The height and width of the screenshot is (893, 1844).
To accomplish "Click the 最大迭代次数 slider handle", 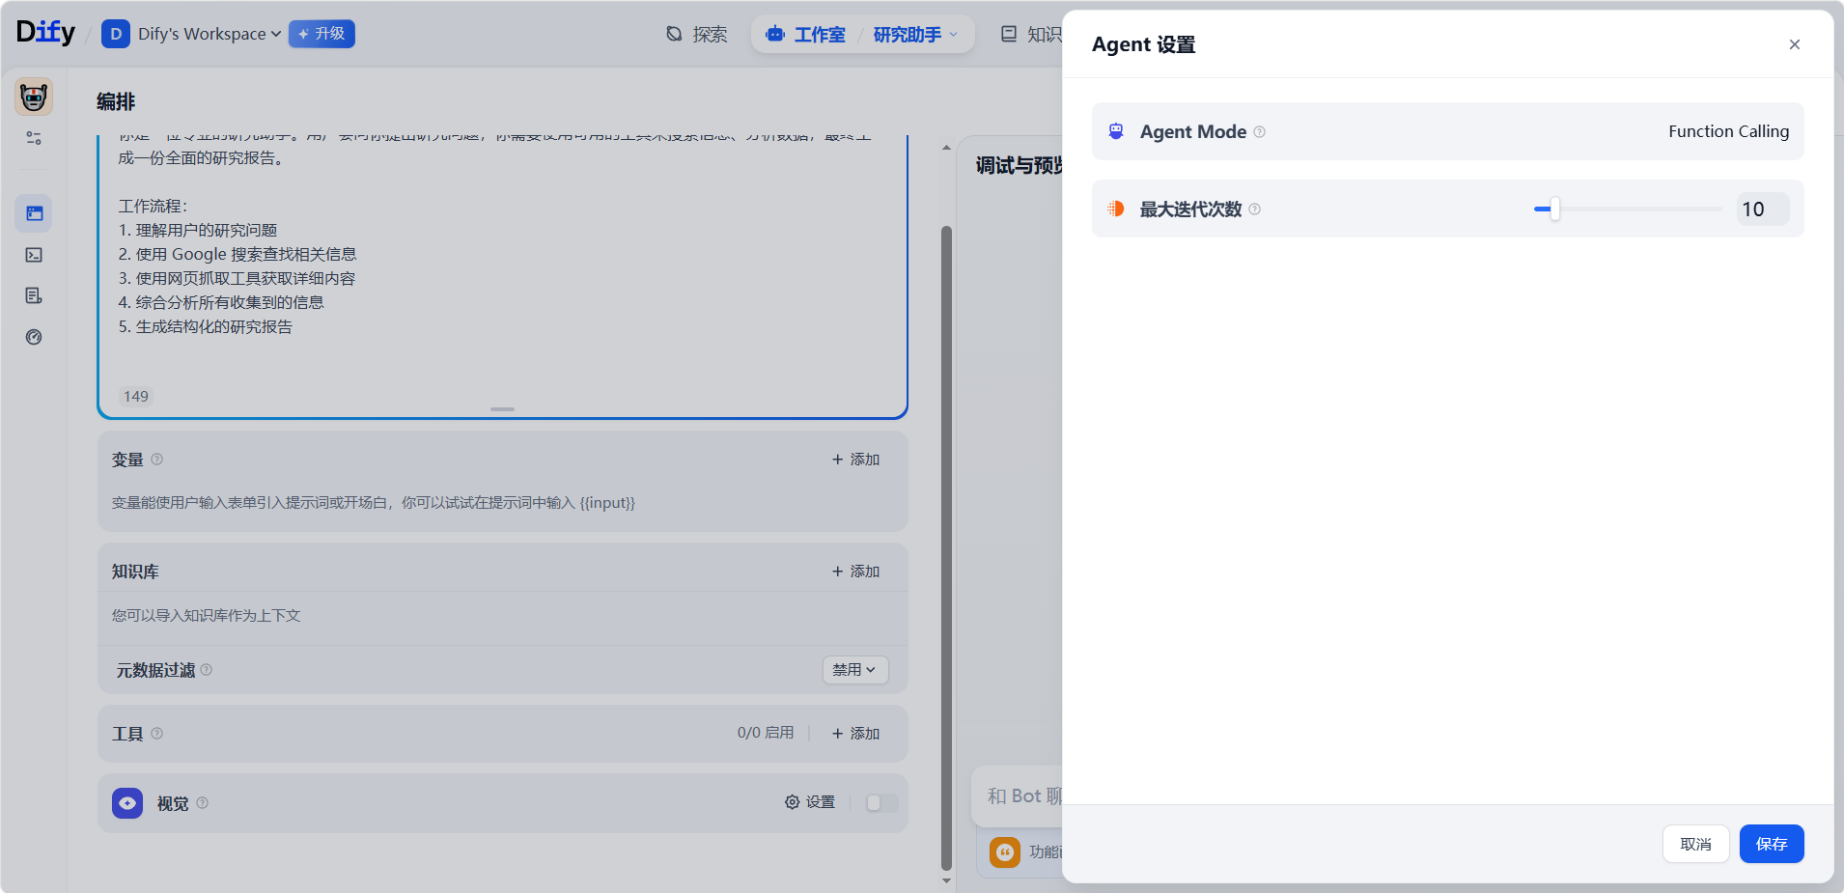I will tap(1554, 209).
